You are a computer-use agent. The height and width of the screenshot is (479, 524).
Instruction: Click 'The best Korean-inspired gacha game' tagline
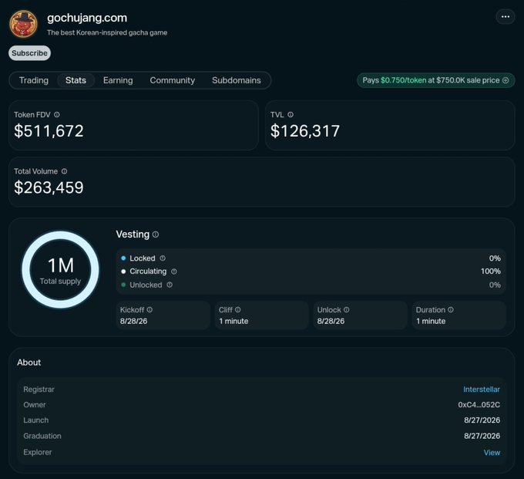107,32
